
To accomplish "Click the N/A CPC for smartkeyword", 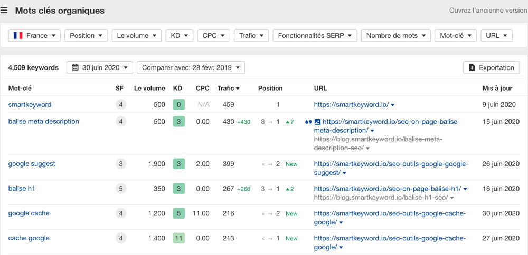I will point(203,105).
